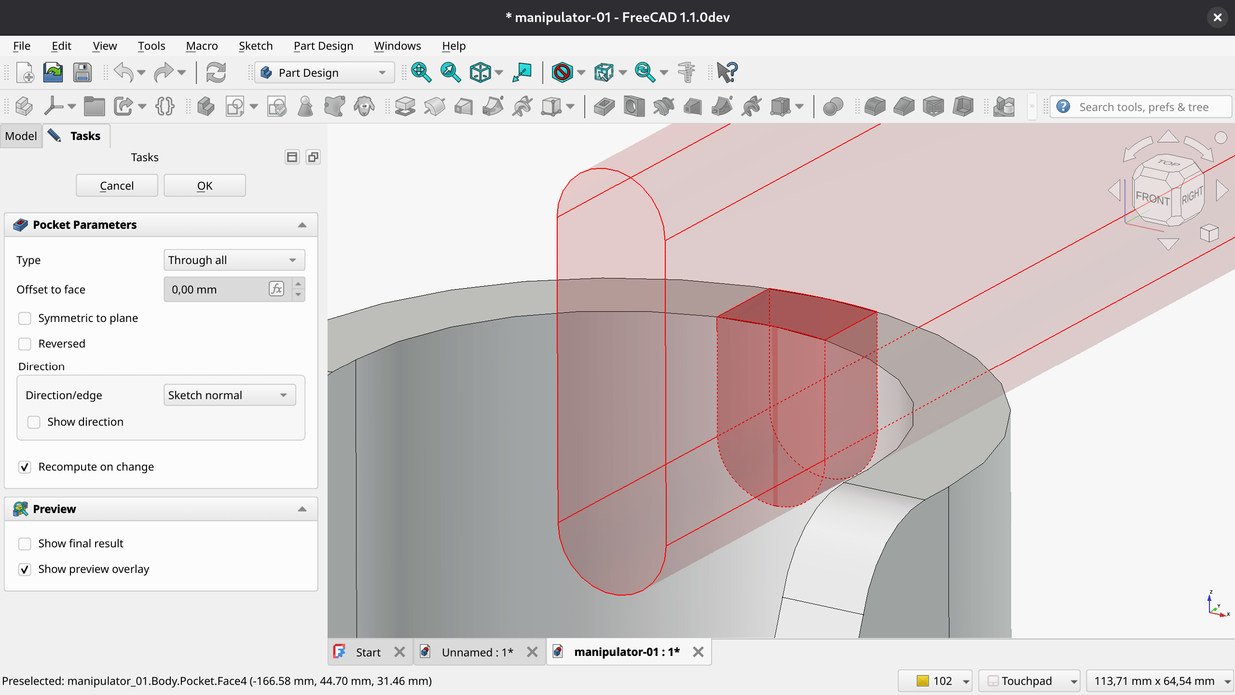Image resolution: width=1235 pixels, height=695 pixels.
Task: Switch to the Model tab
Action: (21, 136)
